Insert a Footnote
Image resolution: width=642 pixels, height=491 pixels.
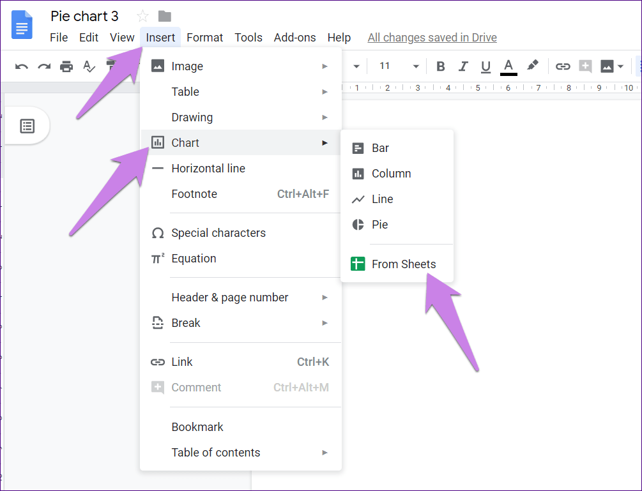click(x=241, y=194)
